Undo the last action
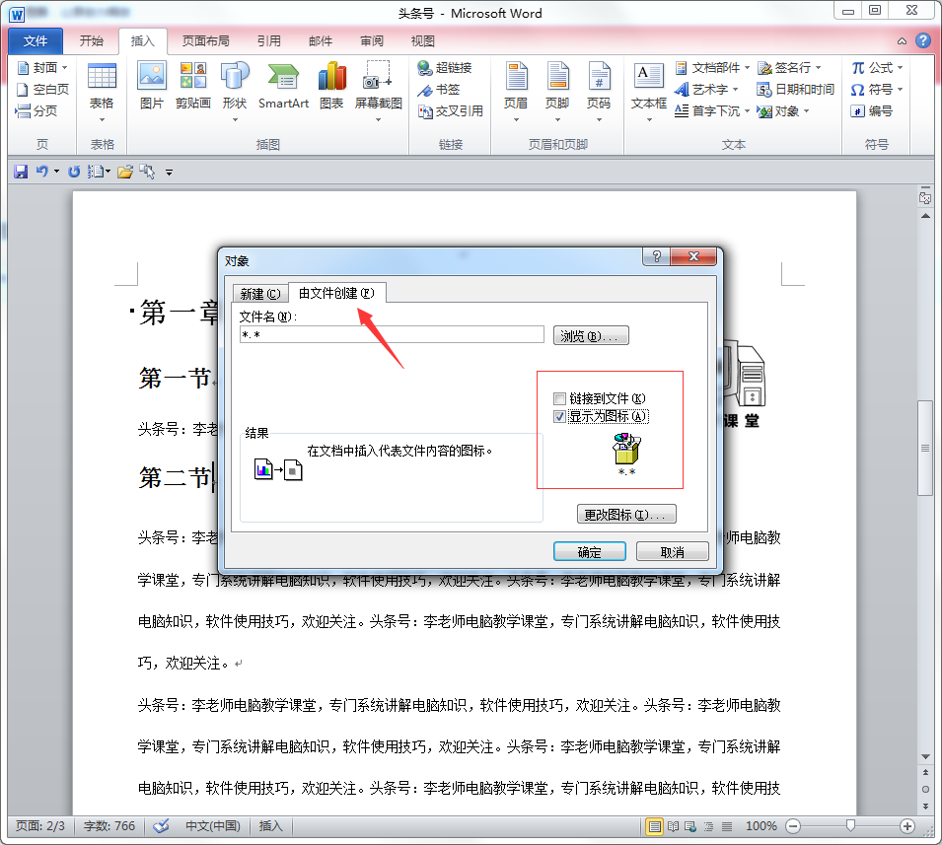Screen dimensions: 942x845 41,172
